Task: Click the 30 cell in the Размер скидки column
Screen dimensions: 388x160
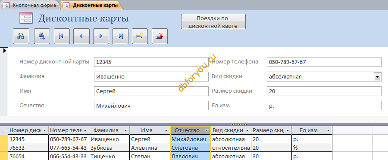Action: coord(272,156)
